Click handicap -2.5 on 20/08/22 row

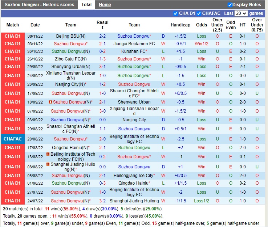(x=180, y=139)
